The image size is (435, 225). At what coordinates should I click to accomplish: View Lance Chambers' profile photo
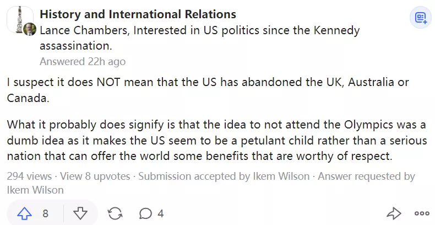click(31, 29)
